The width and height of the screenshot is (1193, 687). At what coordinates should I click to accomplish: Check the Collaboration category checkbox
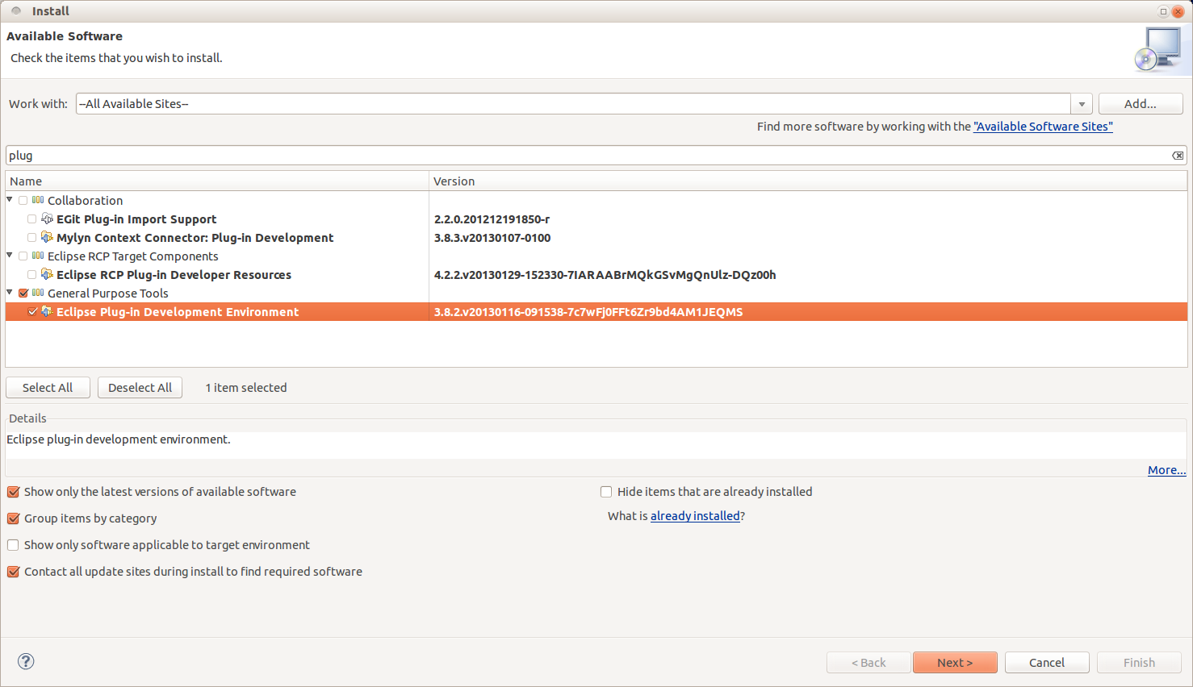(x=23, y=201)
